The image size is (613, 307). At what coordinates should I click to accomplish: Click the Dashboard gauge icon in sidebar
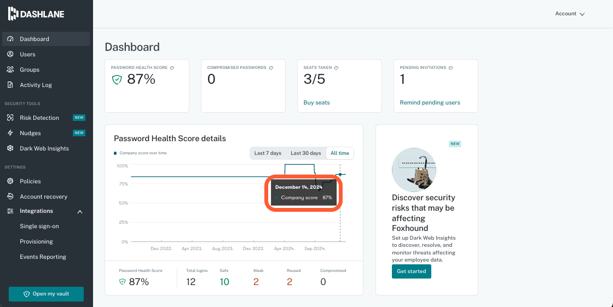[x=10, y=39]
